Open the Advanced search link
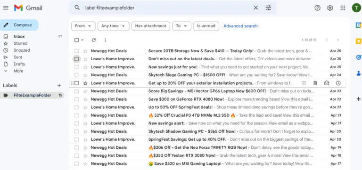The image size is (362, 170). [x=240, y=26]
